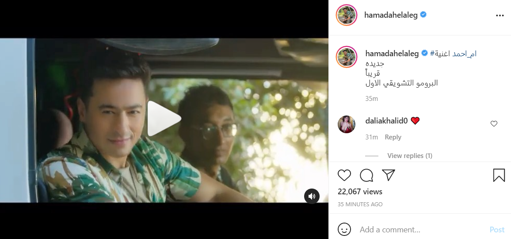This screenshot has width=511, height=239.
Task: Open the daliakhalid0 username link
Action: click(x=386, y=120)
